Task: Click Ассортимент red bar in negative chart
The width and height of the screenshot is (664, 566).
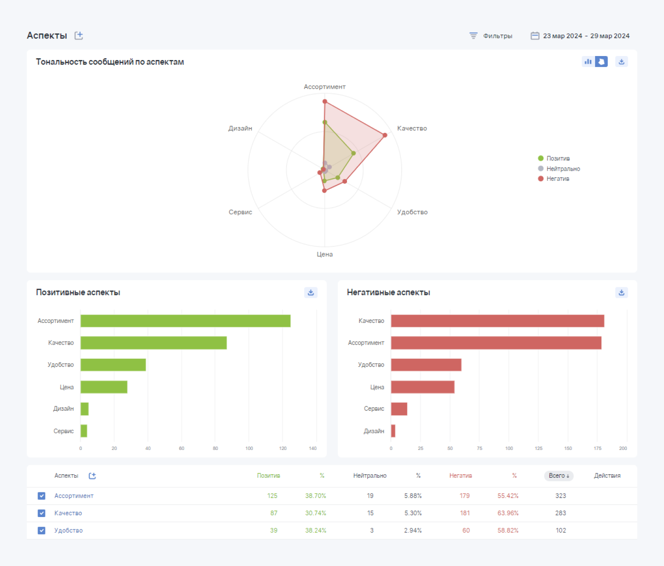Action: [496, 343]
